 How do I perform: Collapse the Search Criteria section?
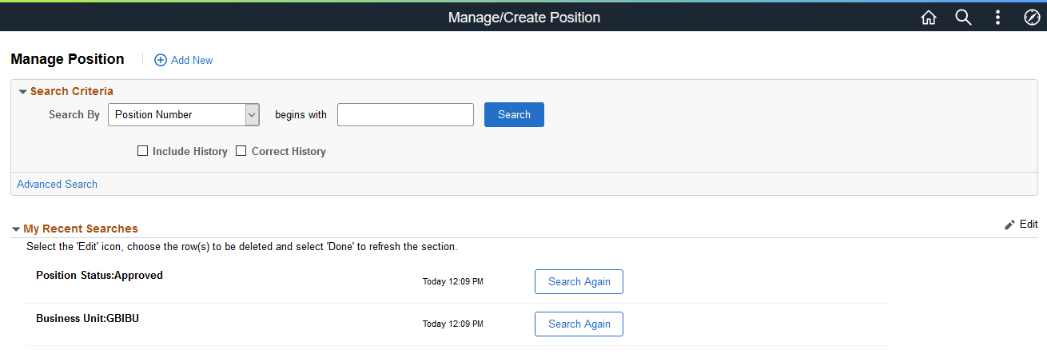(x=22, y=92)
